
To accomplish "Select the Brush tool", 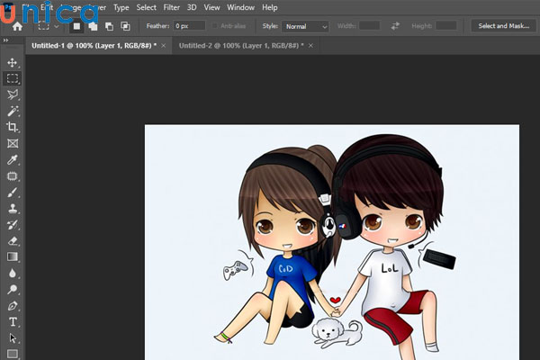I will pyautogui.click(x=13, y=192).
